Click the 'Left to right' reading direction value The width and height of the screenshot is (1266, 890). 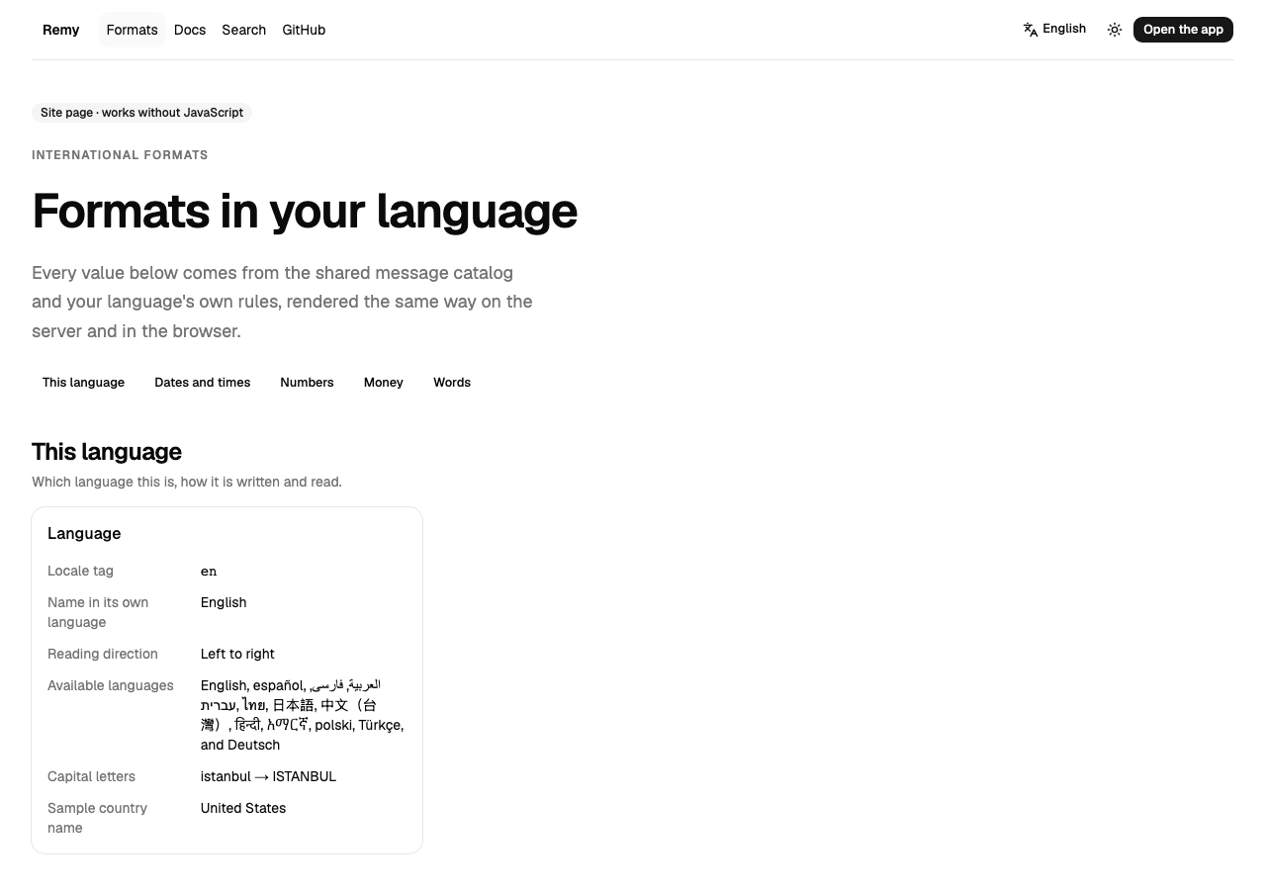pos(237,654)
